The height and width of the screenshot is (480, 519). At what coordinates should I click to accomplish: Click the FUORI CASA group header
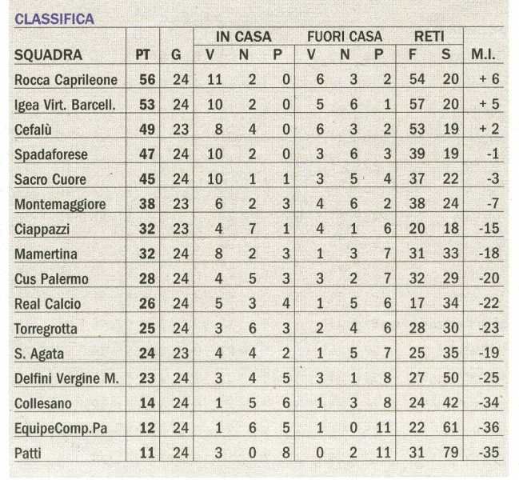click(345, 37)
